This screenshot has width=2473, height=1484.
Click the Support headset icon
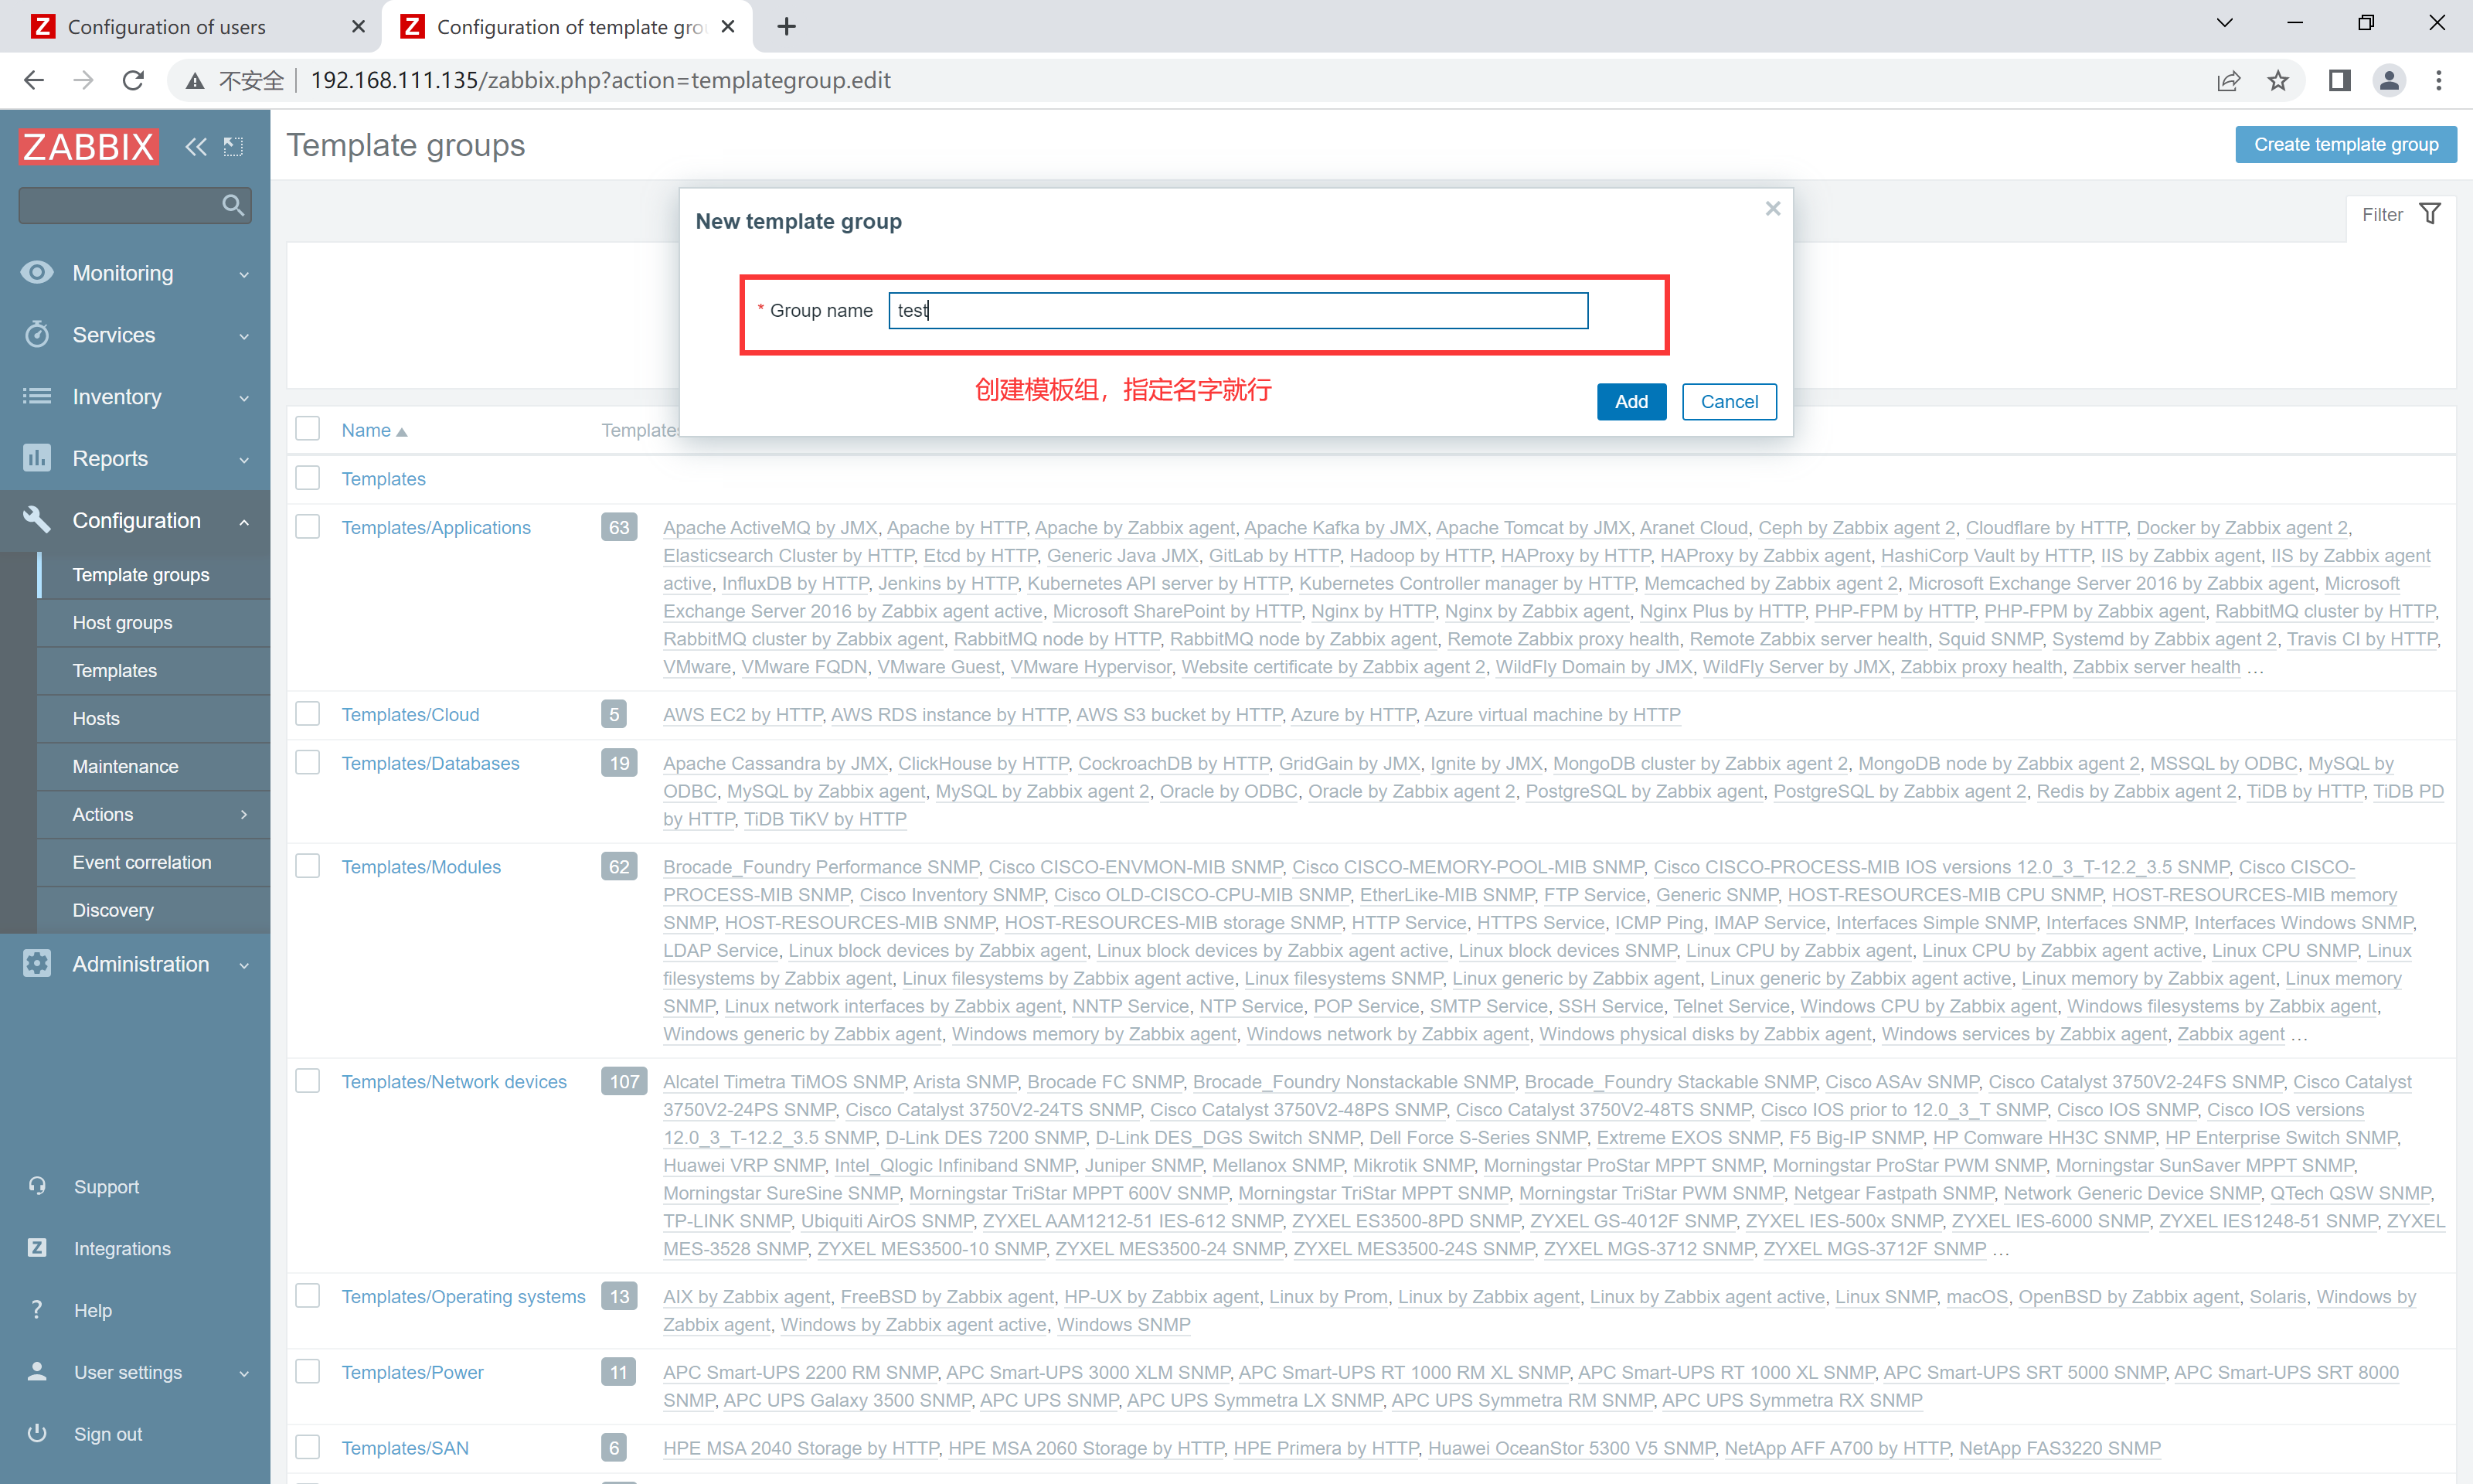click(37, 1186)
